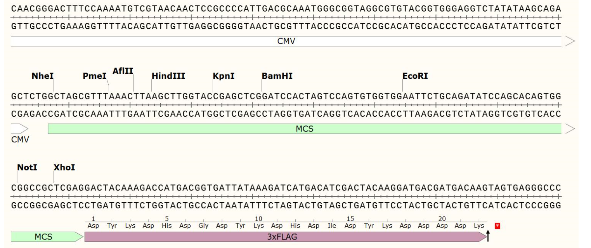Viewport: 591px width, 248px height.
Task: Select the NheI restriction site label
Action: click(42, 76)
